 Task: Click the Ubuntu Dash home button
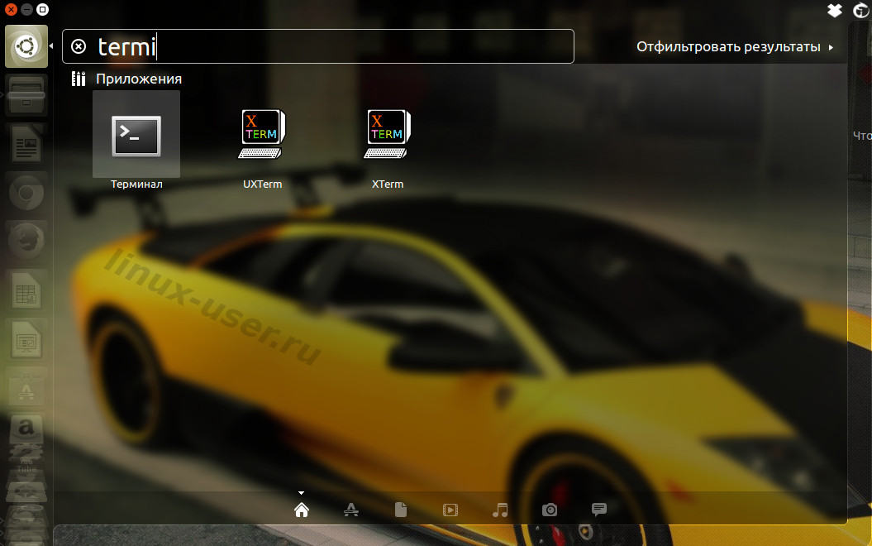[26, 46]
